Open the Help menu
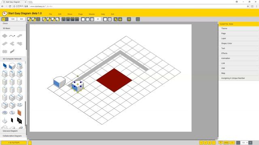 tap(103, 14)
